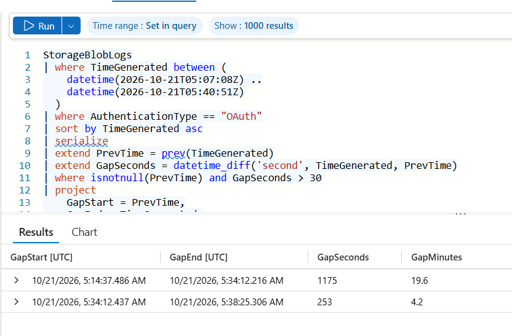This screenshot has width=512, height=336.
Task: Click the prev function on line 9
Action: pos(174,153)
